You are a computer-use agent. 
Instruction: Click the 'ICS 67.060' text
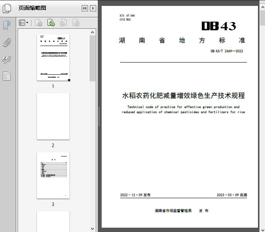(127, 15)
